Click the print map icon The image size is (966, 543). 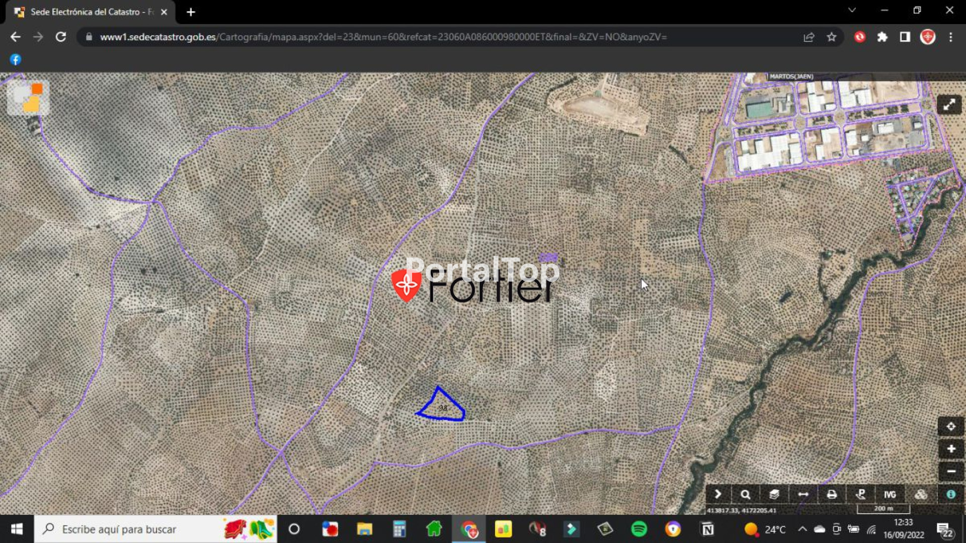pos(832,495)
